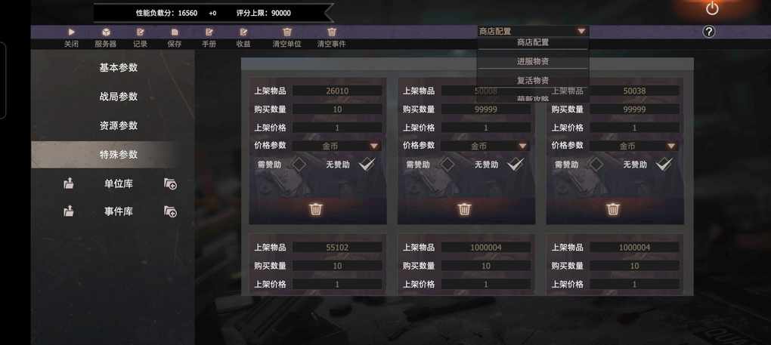771x345 pixels.
Task: Open the 手册 manual icon
Action: pyautogui.click(x=209, y=32)
